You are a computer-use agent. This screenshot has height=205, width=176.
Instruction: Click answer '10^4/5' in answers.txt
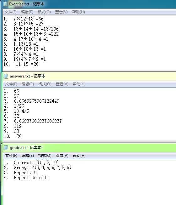pos(22,111)
